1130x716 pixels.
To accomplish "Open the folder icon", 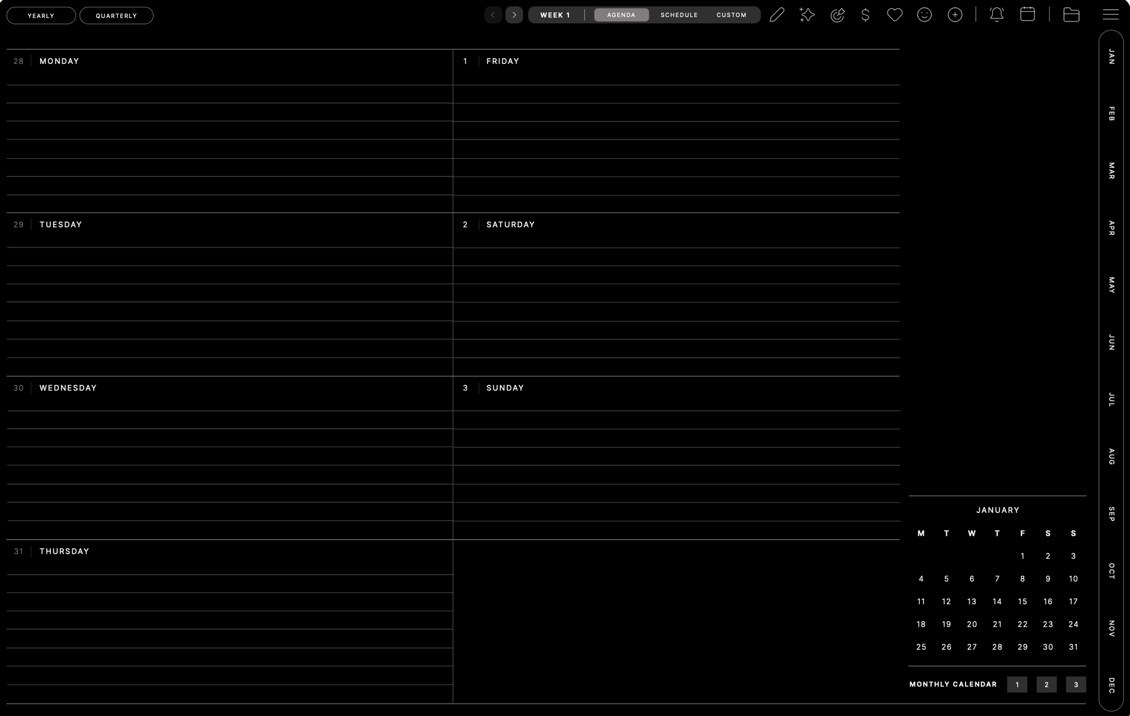I will click(x=1071, y=15).
